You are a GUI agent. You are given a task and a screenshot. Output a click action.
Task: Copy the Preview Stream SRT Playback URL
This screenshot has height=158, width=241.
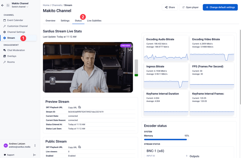point(79,107)
